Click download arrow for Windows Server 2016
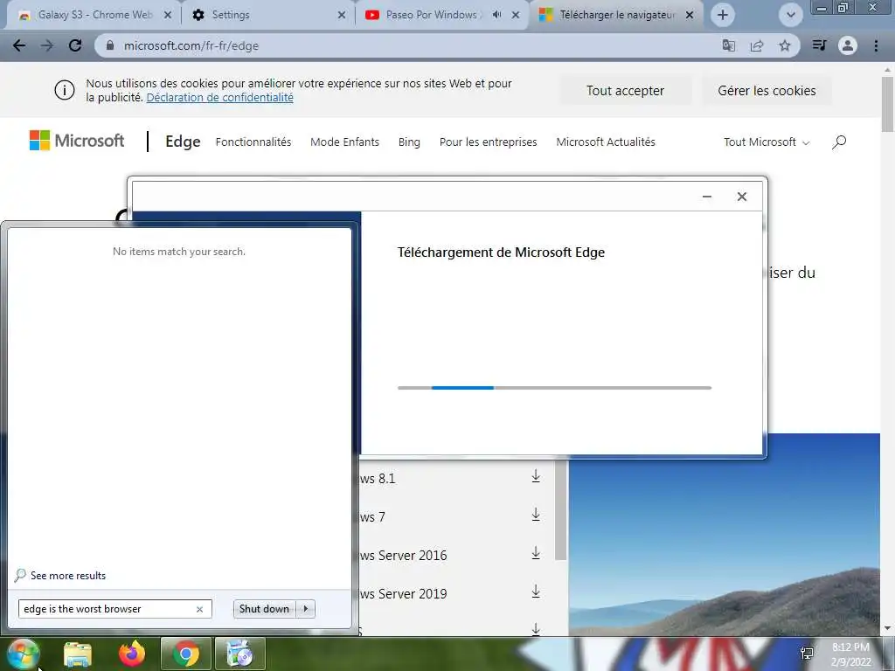 pos(536,553)
